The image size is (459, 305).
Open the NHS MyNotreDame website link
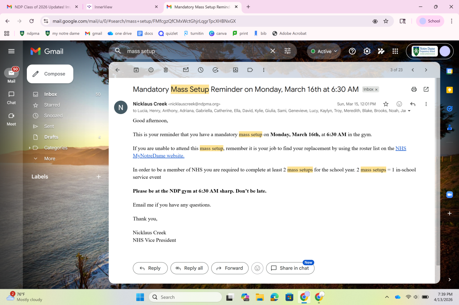click(270, 152)
